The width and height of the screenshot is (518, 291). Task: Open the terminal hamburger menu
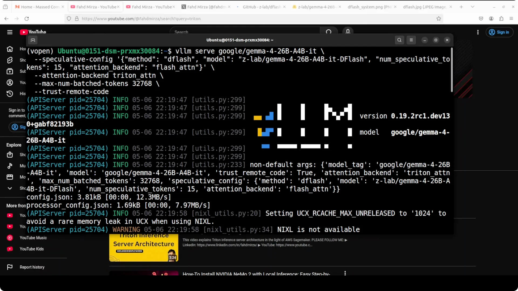[x=411, y=40]
